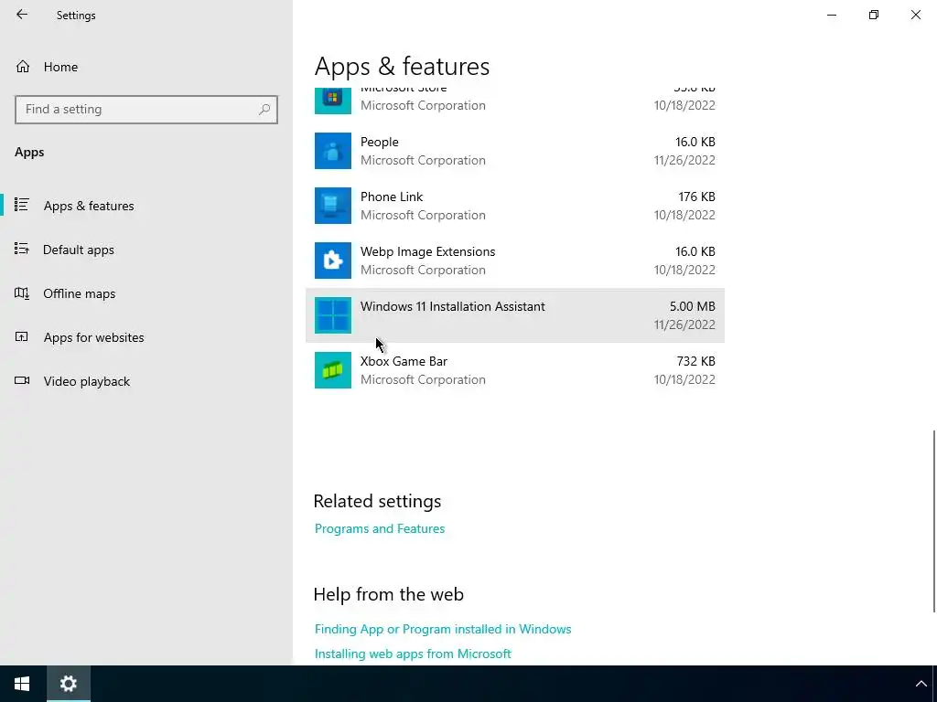Click the Xbox Game Bar icon
Image resolution: width=937 pixels, height=702 pixels.
coord(333,370)
